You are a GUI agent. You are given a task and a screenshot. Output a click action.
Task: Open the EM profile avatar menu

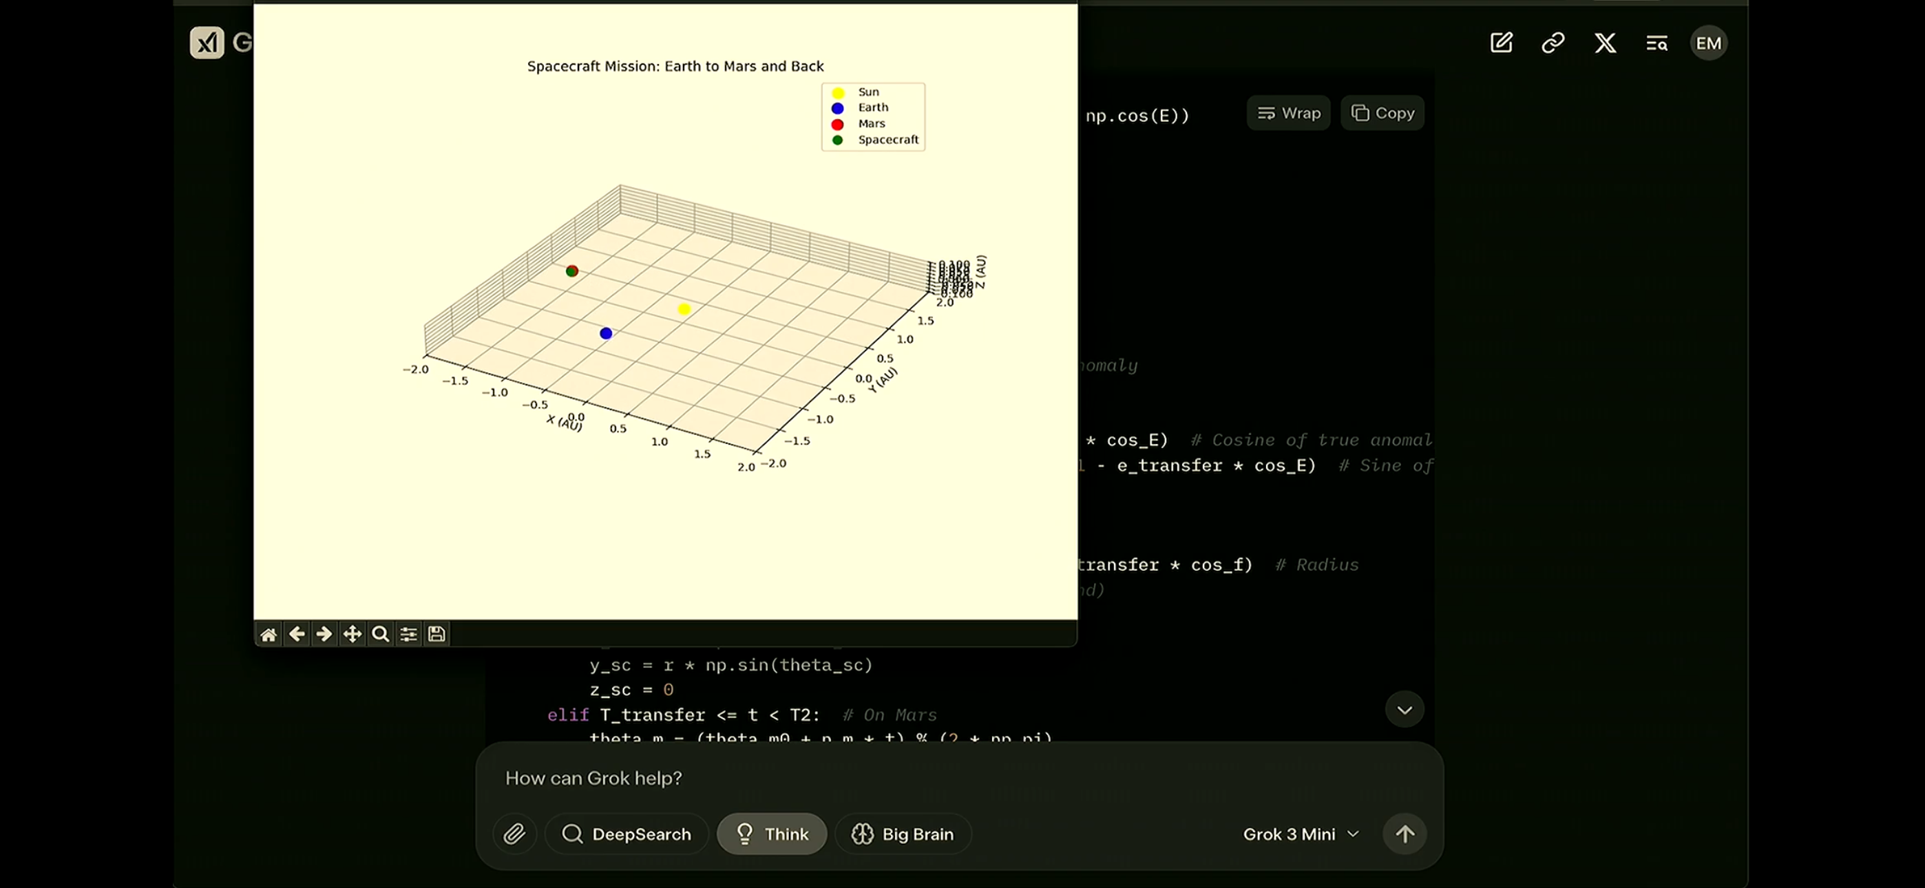coord(1708,43)
